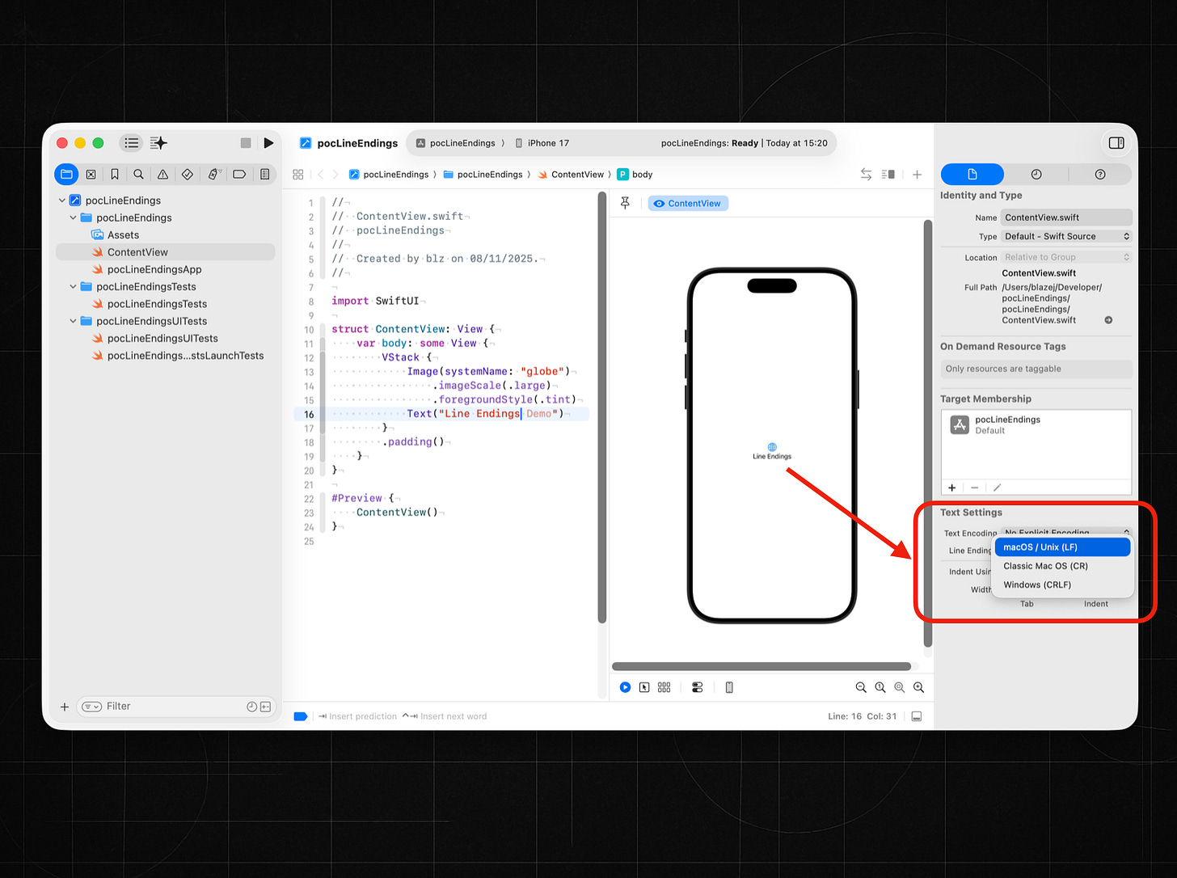This screenshot has width=1177, height=878.
Task: Open the Type dropdown Default - Swift Source
Action: click(1066, 236)
